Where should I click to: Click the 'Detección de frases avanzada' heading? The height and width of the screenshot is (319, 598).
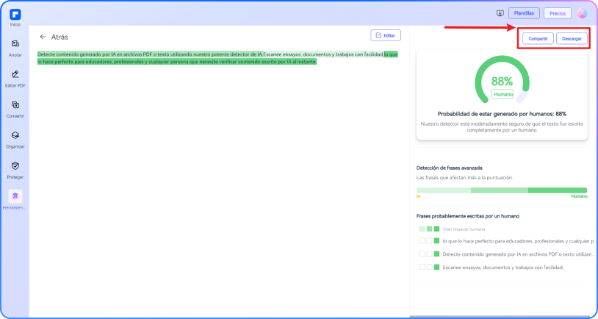pyautogui.click(x=450, y=168)
